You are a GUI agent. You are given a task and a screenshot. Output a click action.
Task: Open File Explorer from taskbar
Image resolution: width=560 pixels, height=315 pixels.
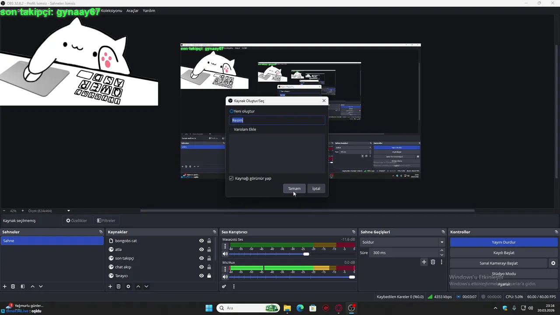pos(287,308)
